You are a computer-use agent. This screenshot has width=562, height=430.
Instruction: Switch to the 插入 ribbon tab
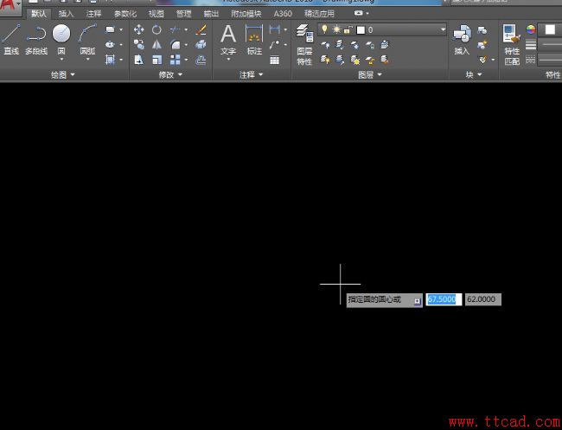pyautogui.click(x=66, y=14)
